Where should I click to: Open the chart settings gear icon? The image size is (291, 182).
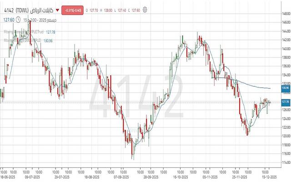point(145,9)
